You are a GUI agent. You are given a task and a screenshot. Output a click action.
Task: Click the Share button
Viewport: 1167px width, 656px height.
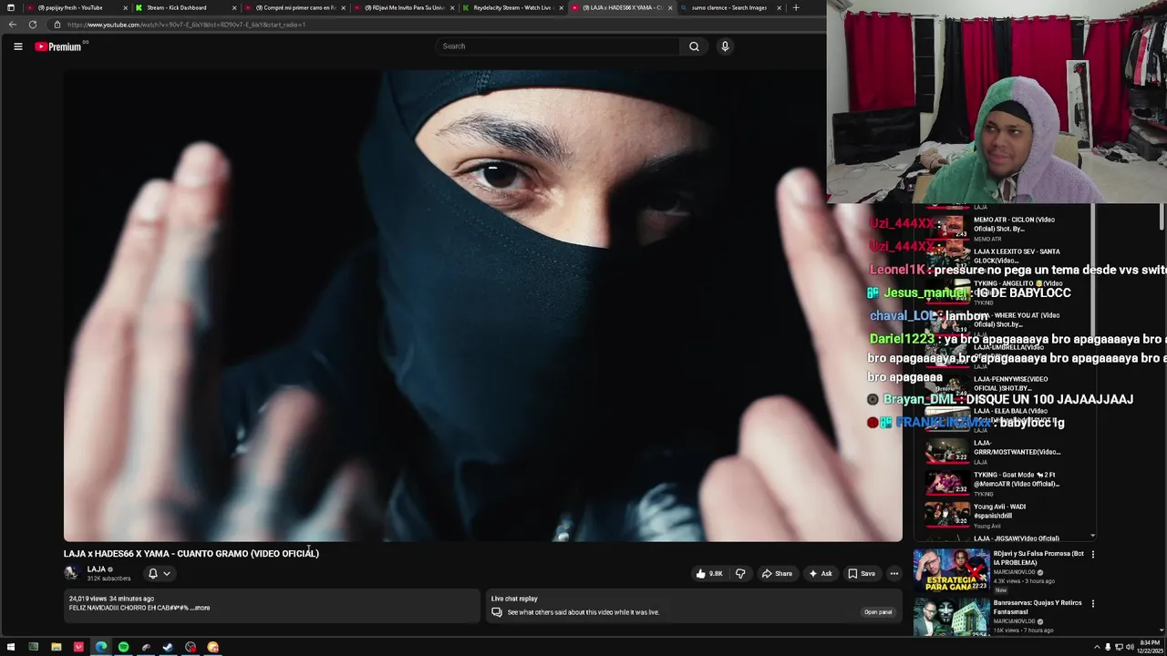pyautogui.click(x=777, y=574)
